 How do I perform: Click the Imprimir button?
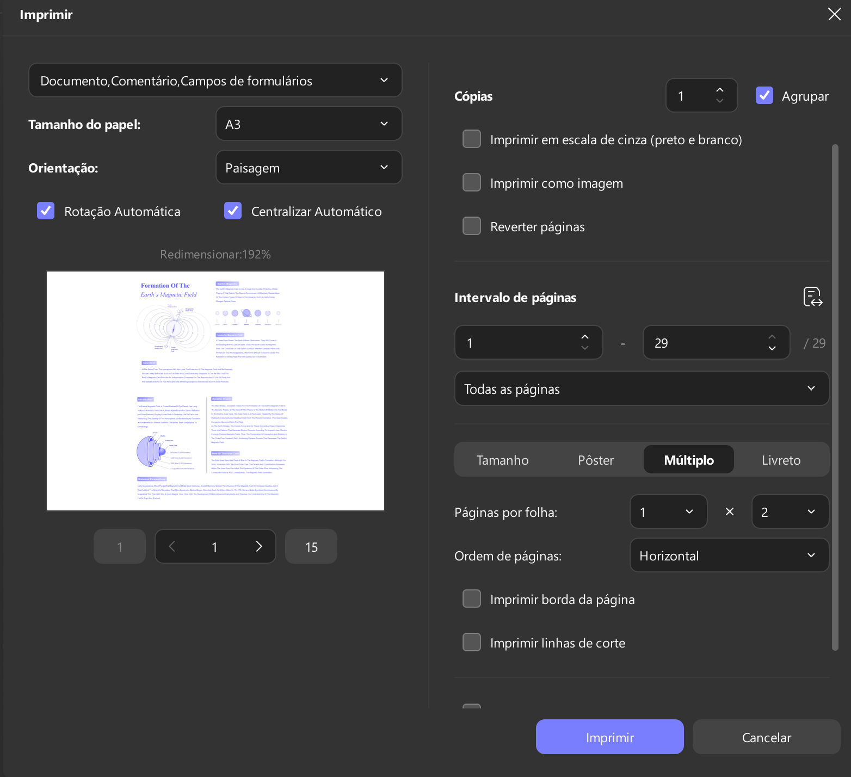(610, 737)
